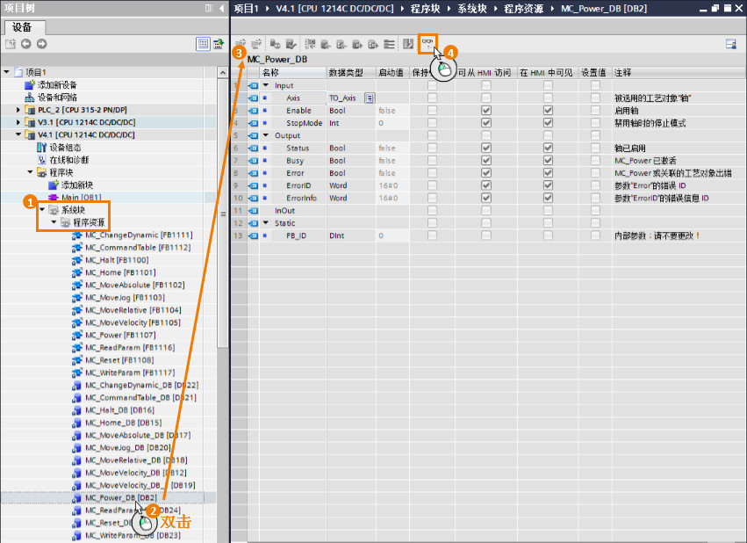Toggle HMI accessible checkbox for Error row
Image resolution: width=747 pixels, height=543 pixels.
486,172
